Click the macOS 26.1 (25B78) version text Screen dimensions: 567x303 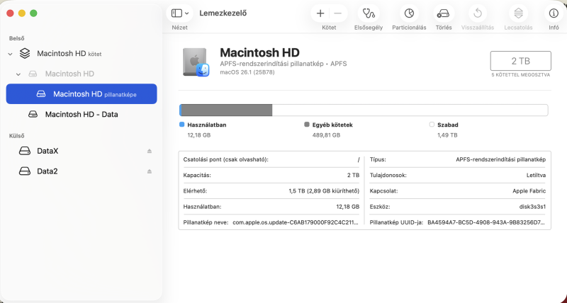(247, 72)
